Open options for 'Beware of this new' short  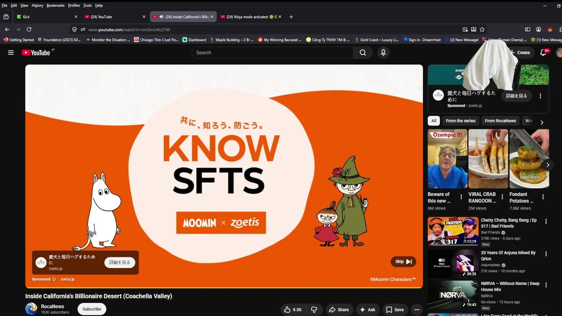(x=461, y=197)
